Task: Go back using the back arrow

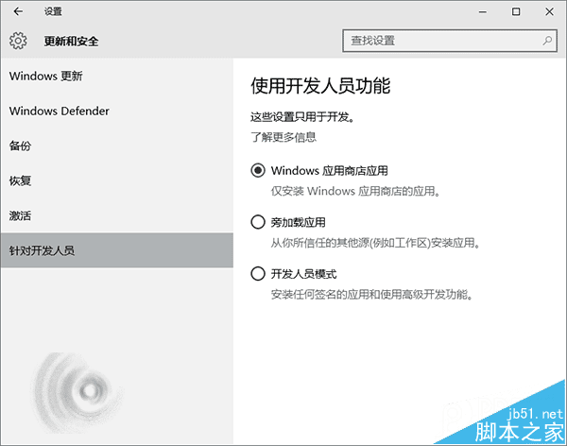Action: [18, 11]
